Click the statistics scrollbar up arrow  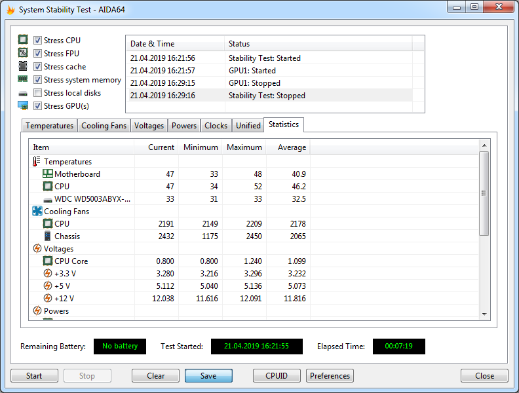484,145
